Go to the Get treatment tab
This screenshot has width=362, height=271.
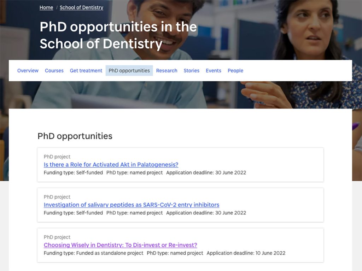86,71
